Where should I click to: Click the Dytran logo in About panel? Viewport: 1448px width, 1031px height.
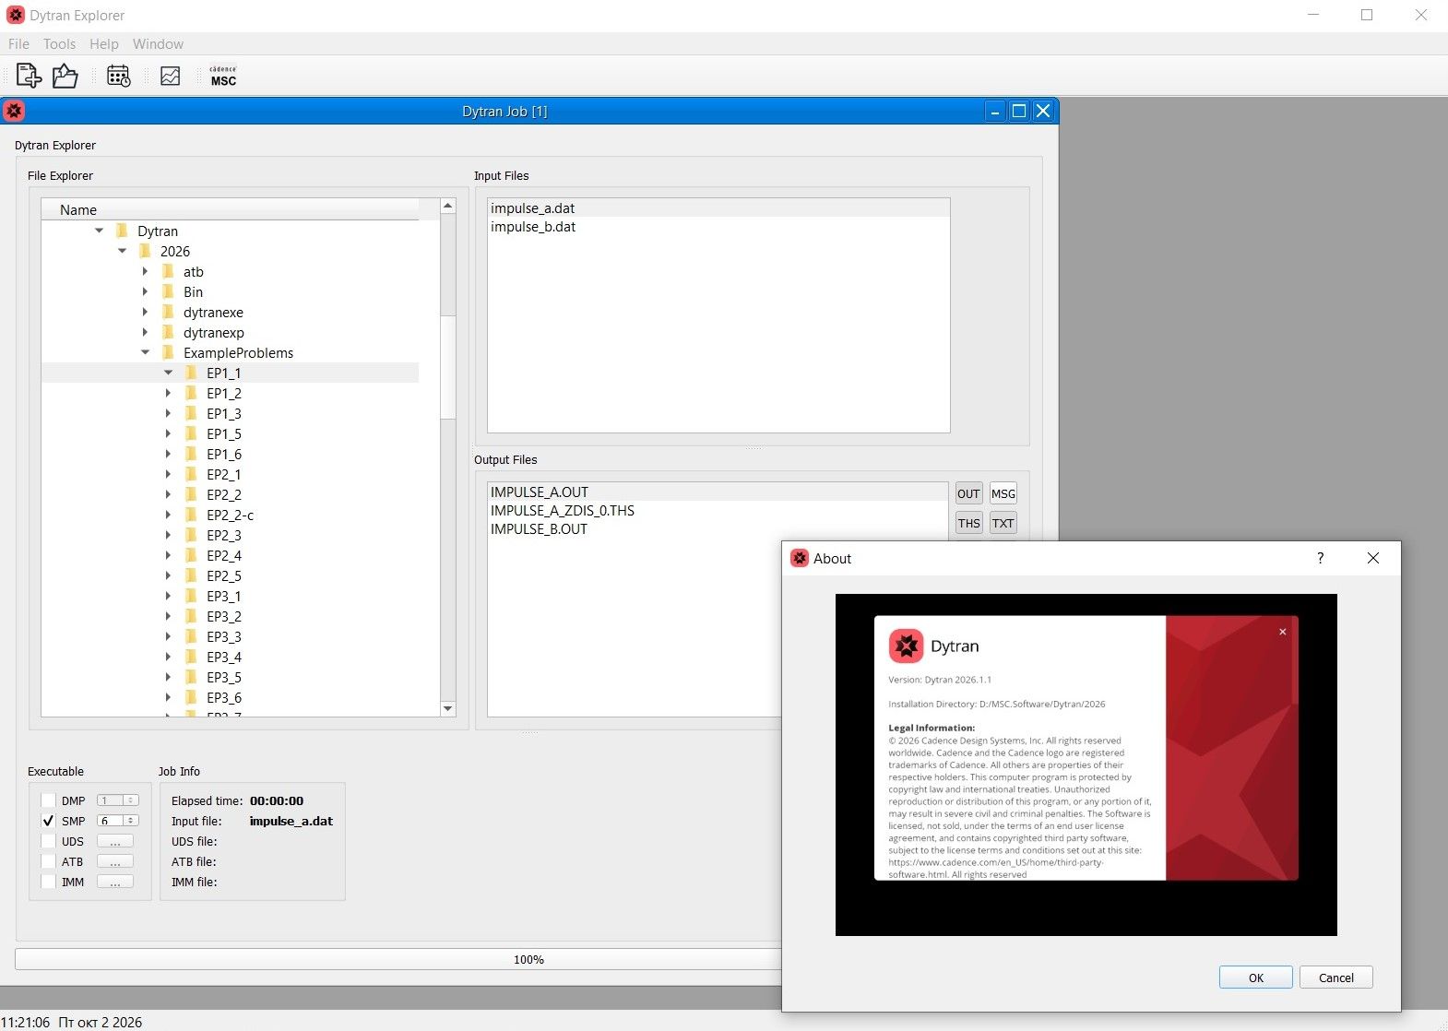pos(906,646)
